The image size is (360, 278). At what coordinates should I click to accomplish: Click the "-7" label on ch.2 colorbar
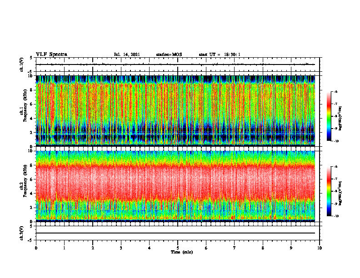(x=335, y=179)
